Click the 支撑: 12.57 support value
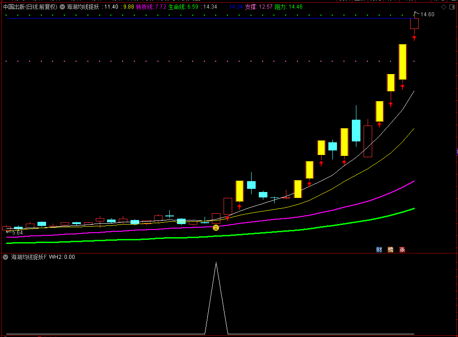The image size is (458, 337). (258, 7)
